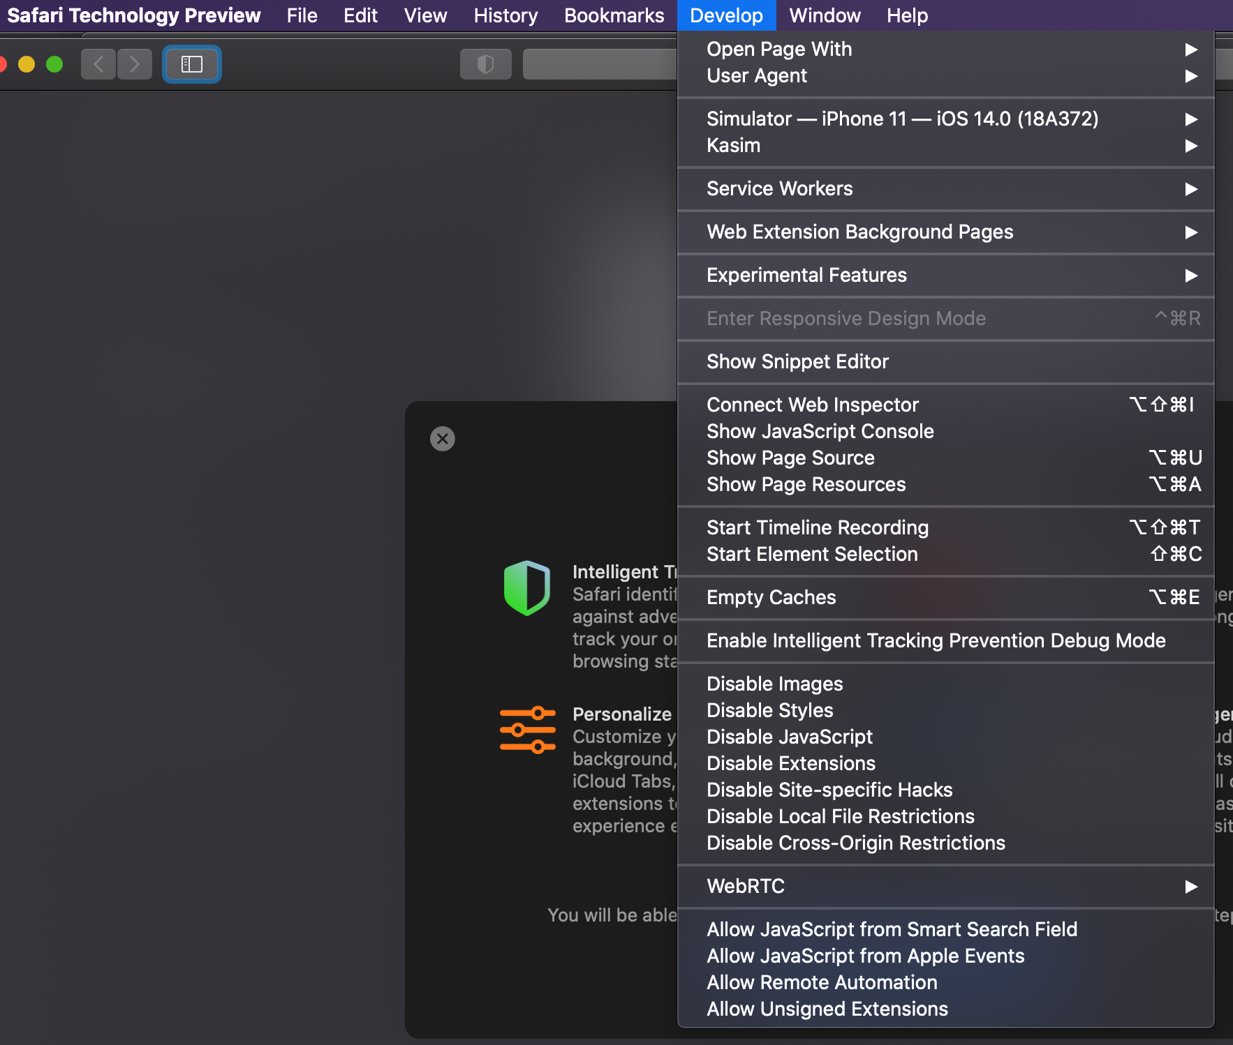This screenshot has height=1045, width=1233.
Task: Toggle Disable Cross-Origin Restrictions
Action: tap(946, 843)
